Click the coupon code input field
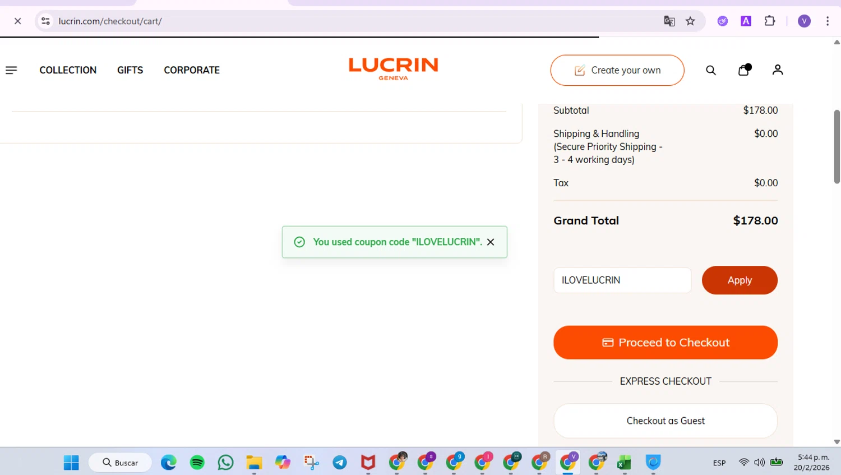Viewport: 841px width, 475px height. [622, 280]
